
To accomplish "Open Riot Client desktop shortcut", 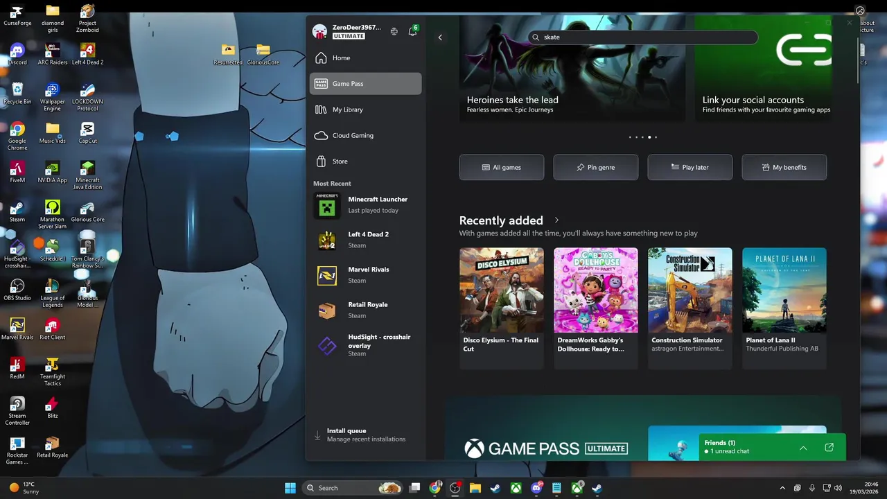I will pyautogui.click(x=53, y=330).
